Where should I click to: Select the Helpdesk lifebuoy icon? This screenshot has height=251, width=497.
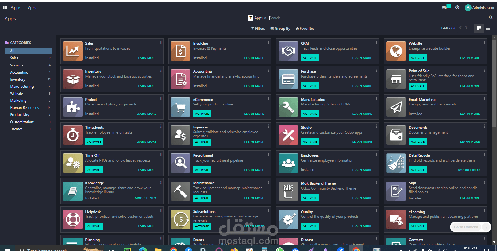73,219
